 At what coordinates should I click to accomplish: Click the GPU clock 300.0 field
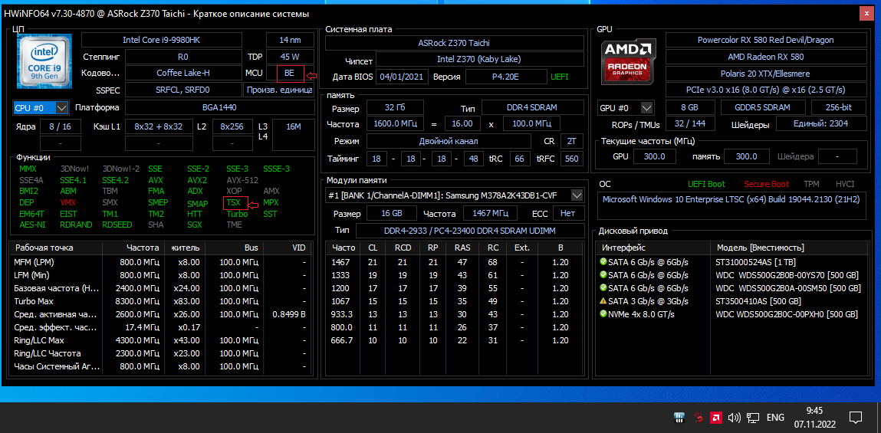click(654, 156)
